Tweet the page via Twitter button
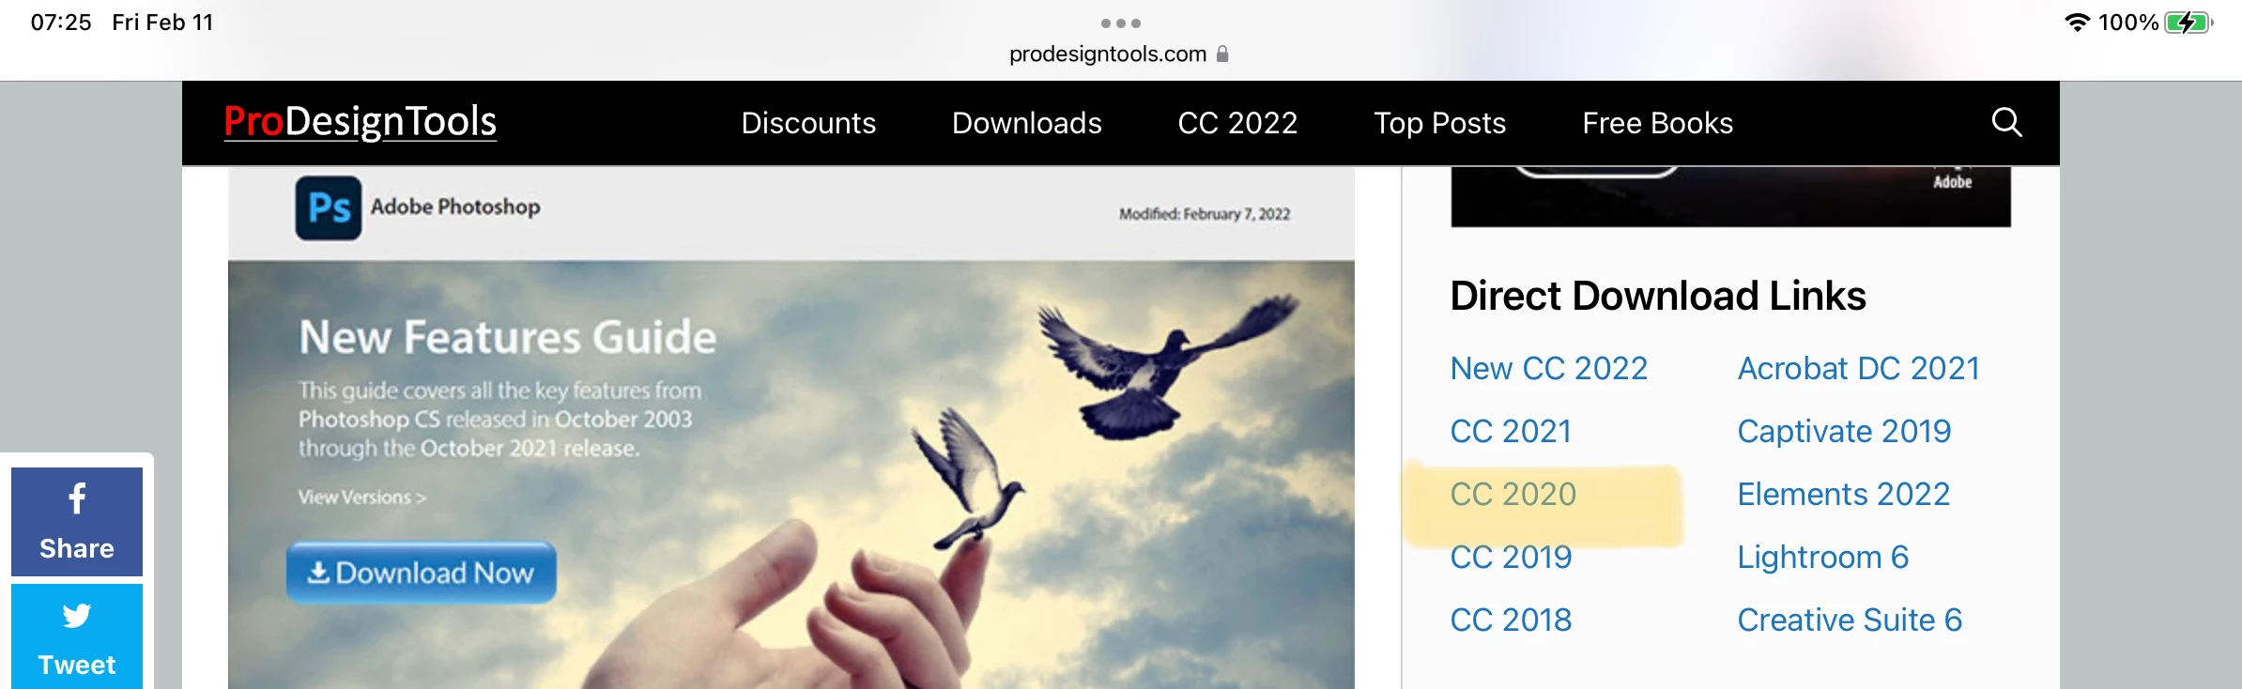 tap(77, 637)
